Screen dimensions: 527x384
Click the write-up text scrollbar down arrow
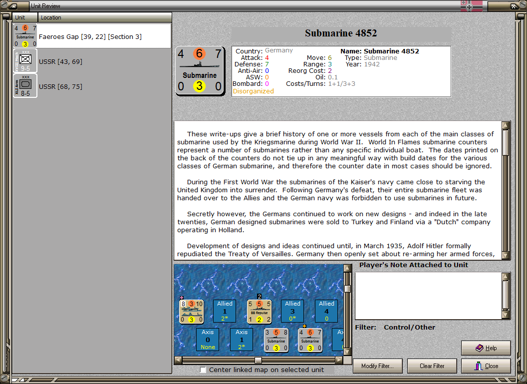coord(506,256)
